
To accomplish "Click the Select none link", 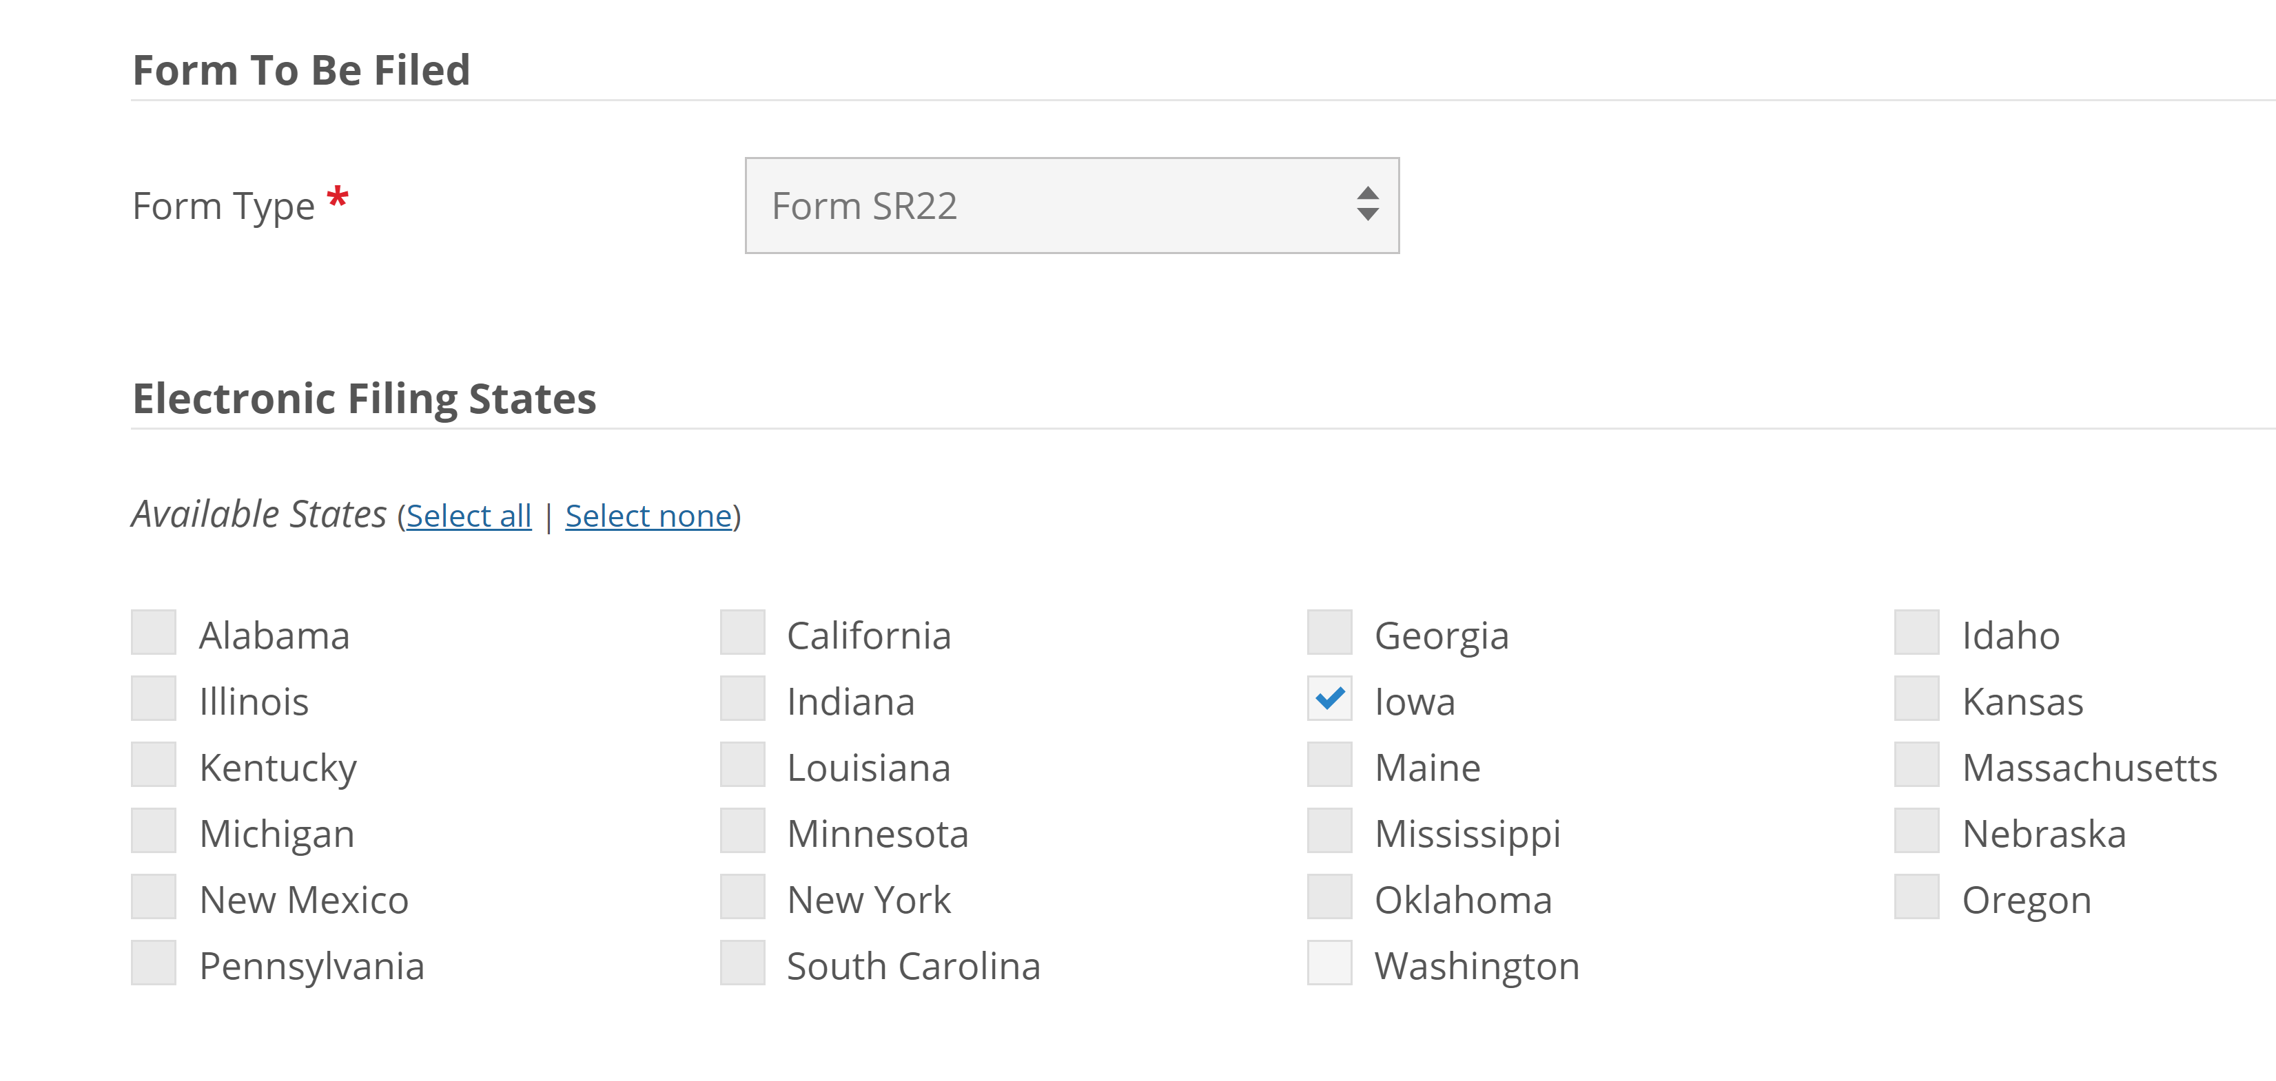I will [649, 516].
